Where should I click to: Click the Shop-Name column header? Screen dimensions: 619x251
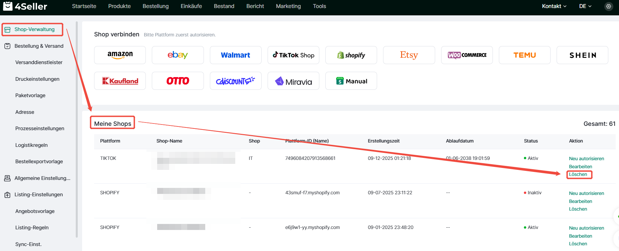(x=169, y=141)
